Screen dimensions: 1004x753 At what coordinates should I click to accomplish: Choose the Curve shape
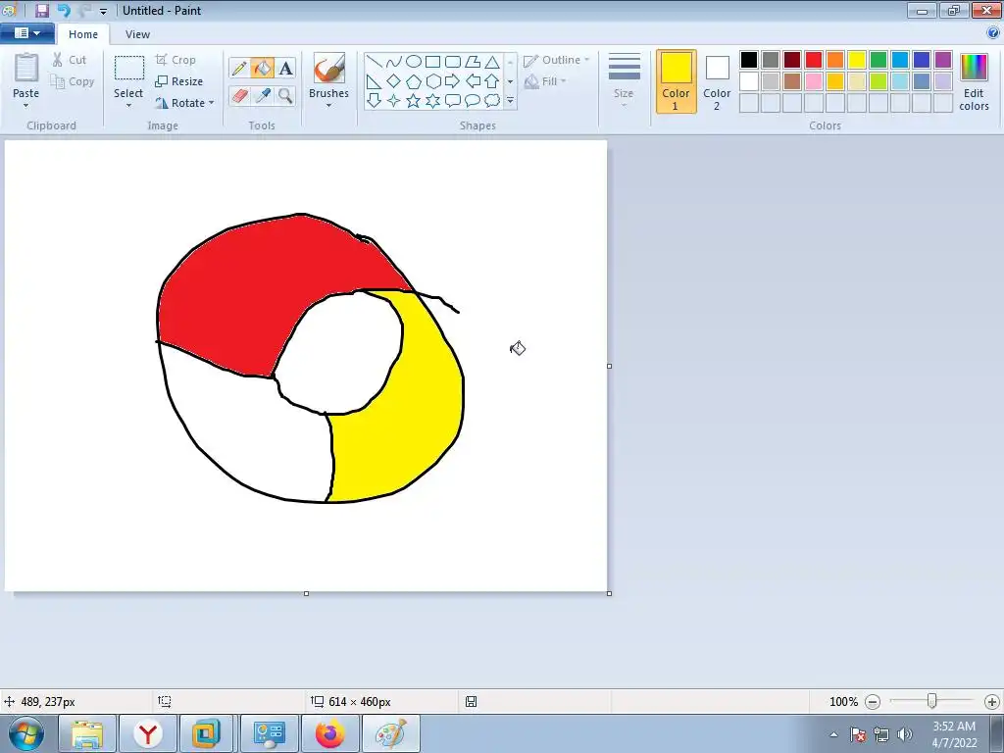click(394, 62)
